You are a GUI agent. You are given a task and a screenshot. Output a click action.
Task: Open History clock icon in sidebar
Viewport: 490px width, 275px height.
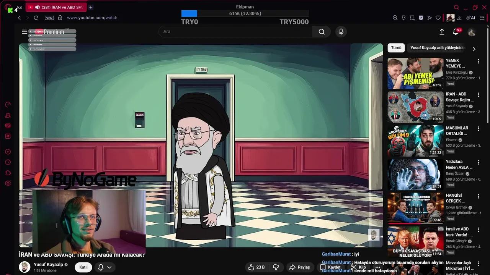(8, 162)
